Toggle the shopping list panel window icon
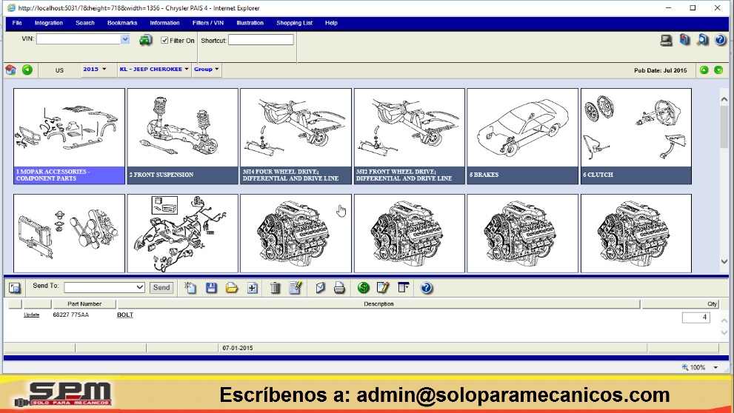The image size is (734, 413). point(15,288)
